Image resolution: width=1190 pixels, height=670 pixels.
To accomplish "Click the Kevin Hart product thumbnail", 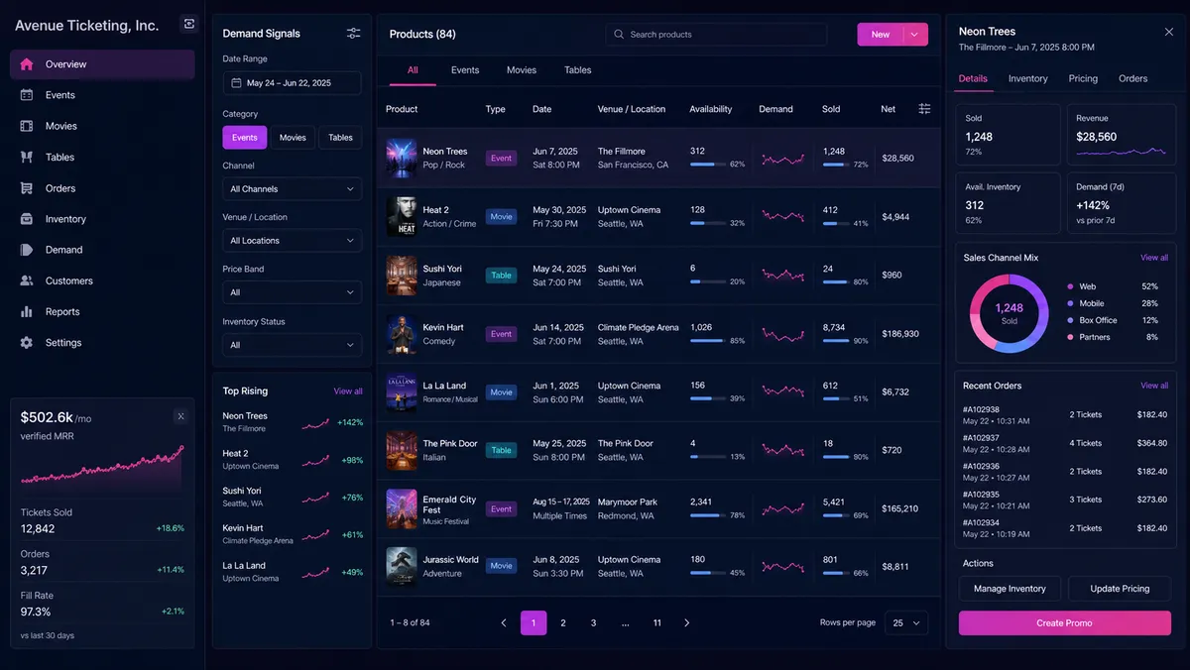I will pos(402,334).
